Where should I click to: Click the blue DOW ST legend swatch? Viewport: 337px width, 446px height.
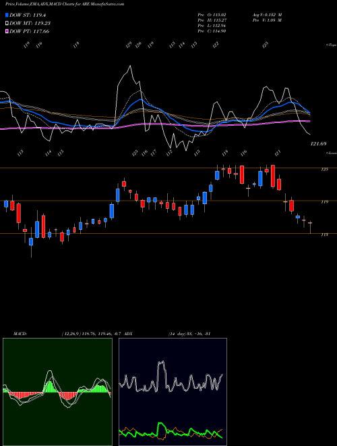tap(7, 15)
